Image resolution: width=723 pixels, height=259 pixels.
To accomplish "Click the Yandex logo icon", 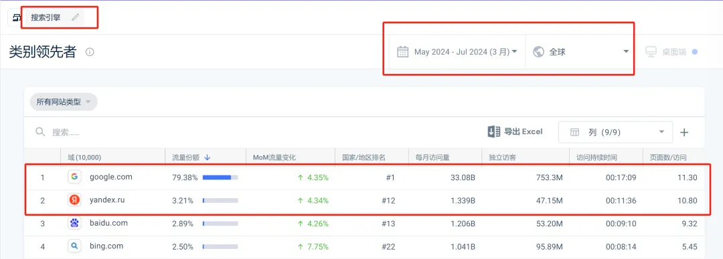I will pyautogui.click(x=75, y=200).
